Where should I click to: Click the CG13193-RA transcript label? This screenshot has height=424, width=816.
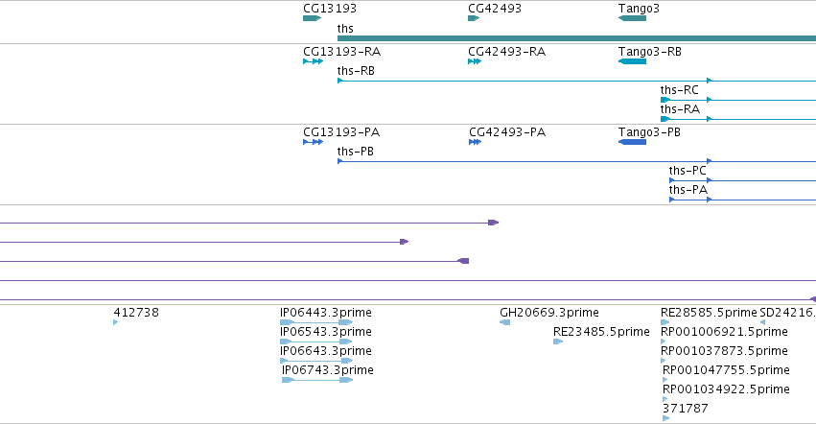tap(342, 52)
